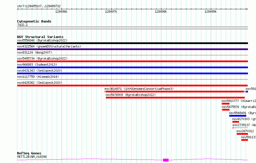Click the nsv5548491 blue variant bar
Viewport: 256px width, 163px height.
(x=238, y=116)
